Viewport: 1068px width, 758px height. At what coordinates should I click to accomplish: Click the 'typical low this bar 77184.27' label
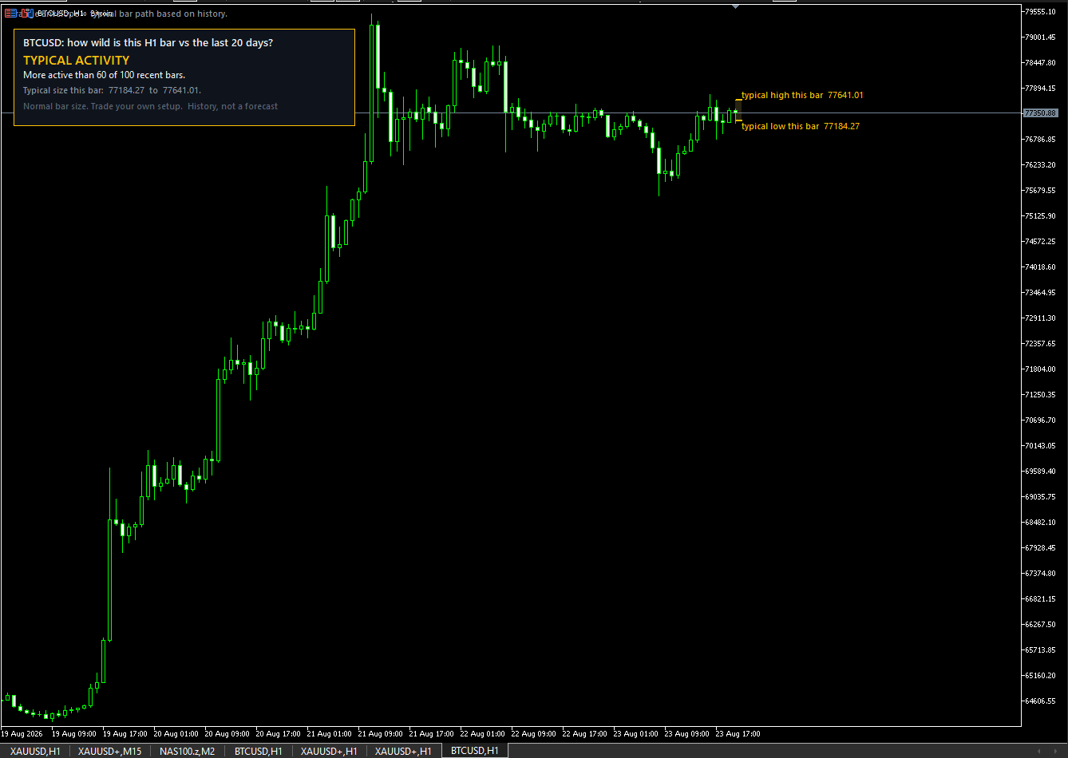pos(801,126)
